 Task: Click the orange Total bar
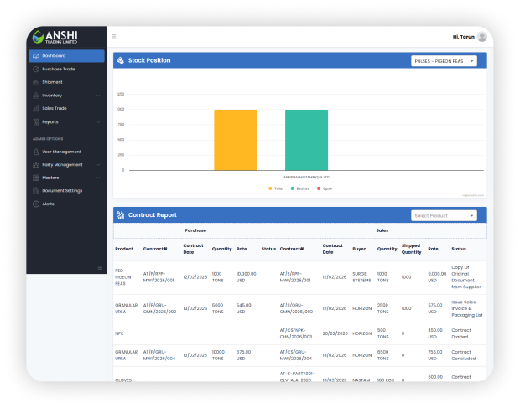coord(236,140)
